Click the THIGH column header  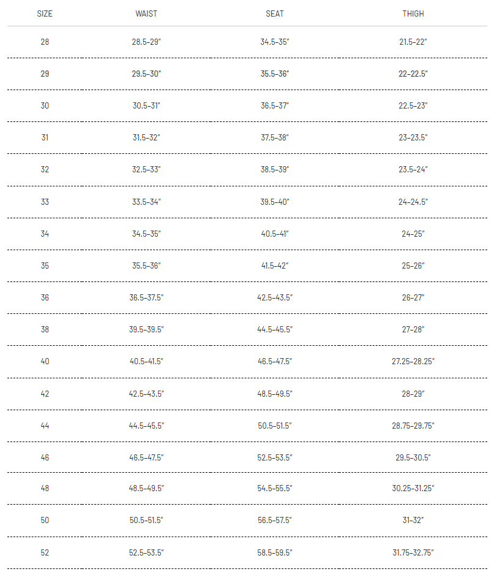(413, 13)
